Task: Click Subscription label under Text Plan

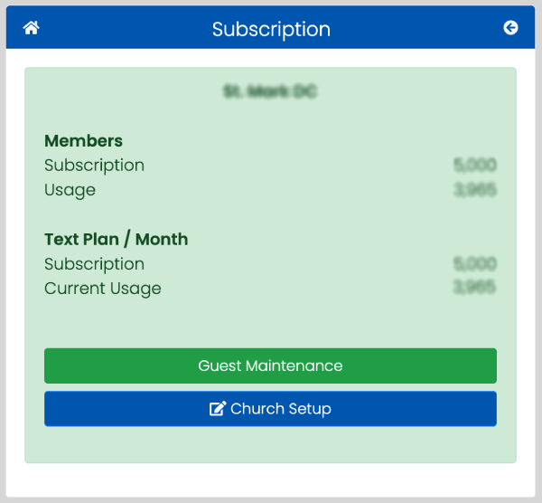Action: tap(94, 264)
